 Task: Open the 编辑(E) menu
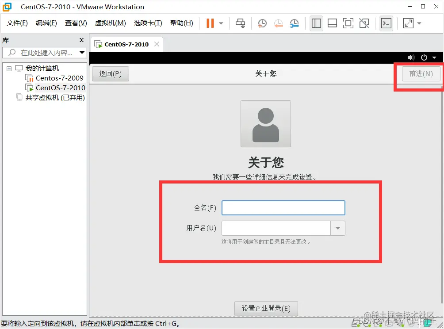pyautogui.click(x=46, y=23)
